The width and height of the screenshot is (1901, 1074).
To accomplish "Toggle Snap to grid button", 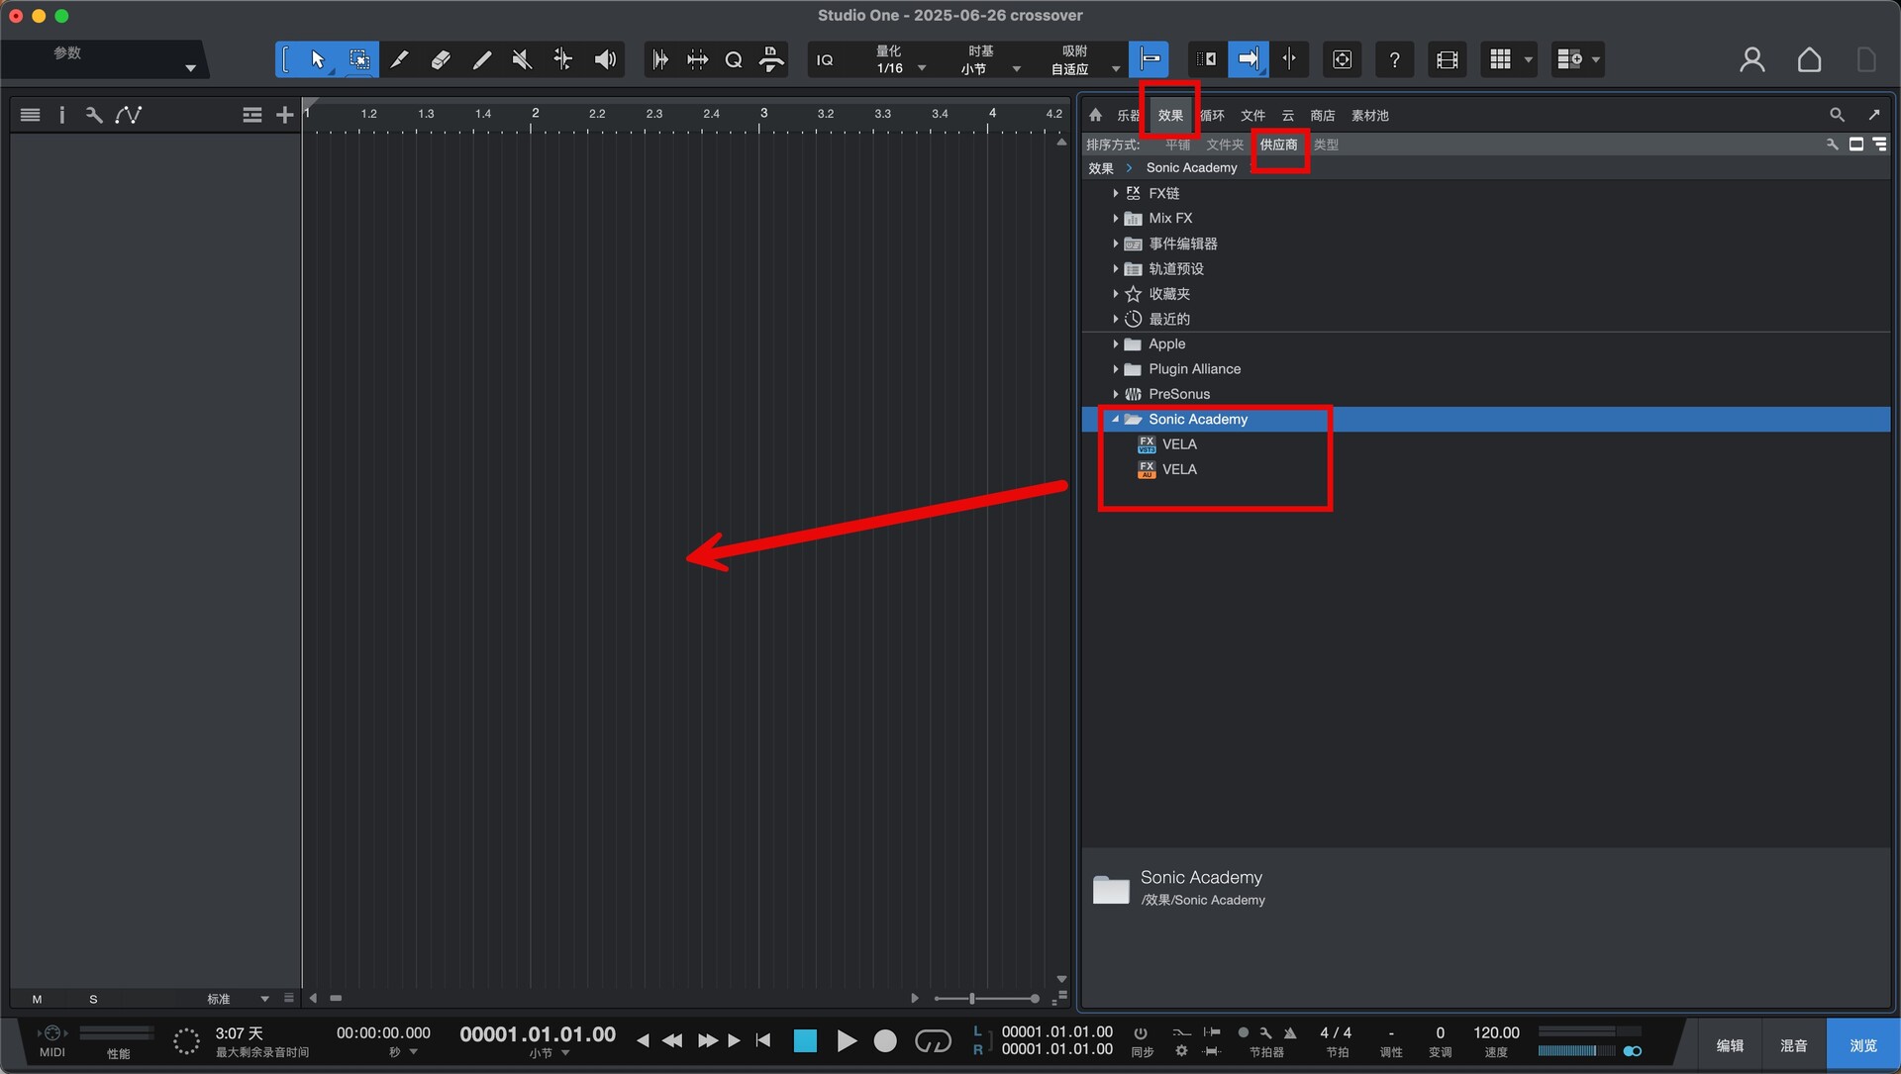I will (x=1150, y=59).
